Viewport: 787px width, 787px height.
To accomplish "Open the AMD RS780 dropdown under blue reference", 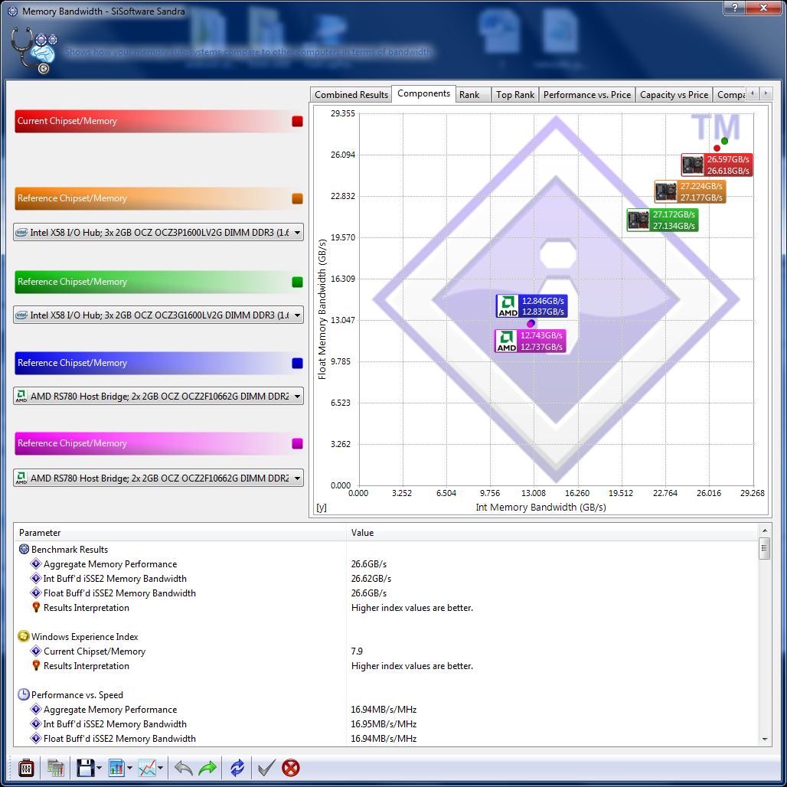I will pyautogui.click(x=158, y=397).
